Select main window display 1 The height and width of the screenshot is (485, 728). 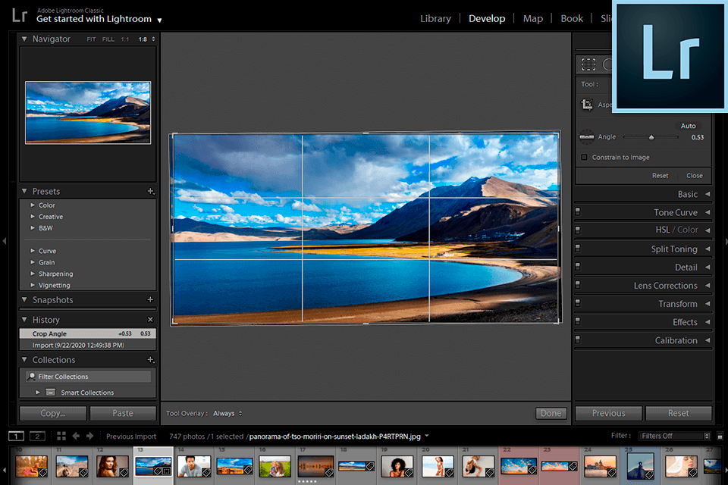click(16, 436)
